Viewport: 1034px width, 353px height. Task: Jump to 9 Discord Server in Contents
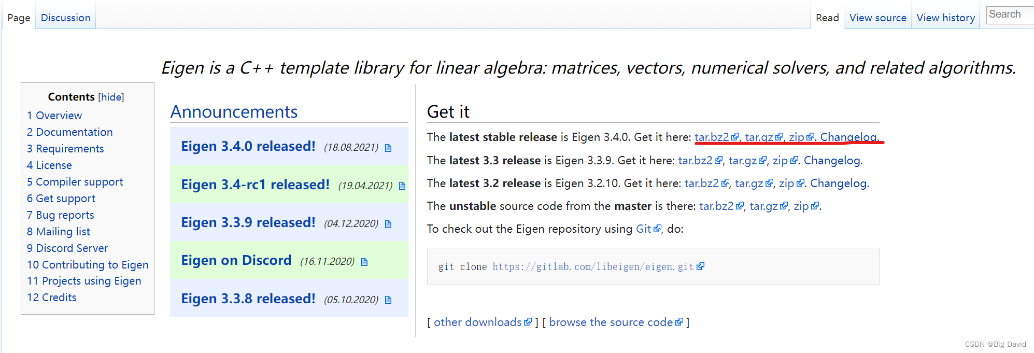67,248
